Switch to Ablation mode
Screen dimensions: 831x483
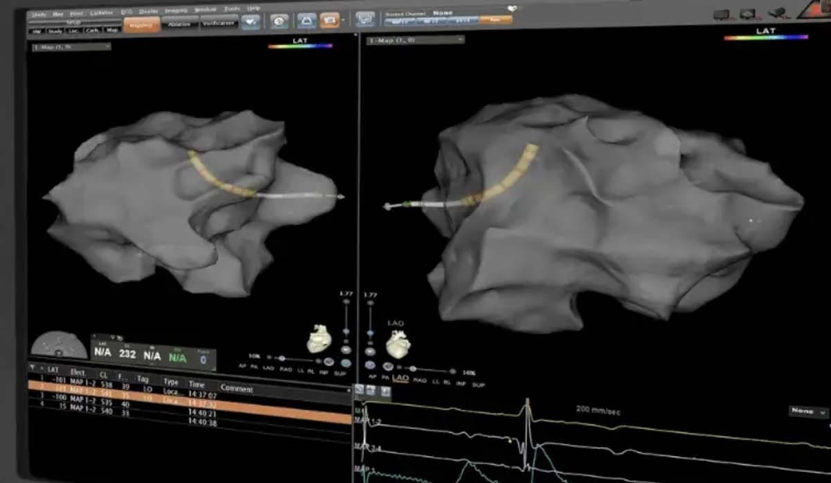[x=180, y=24]
